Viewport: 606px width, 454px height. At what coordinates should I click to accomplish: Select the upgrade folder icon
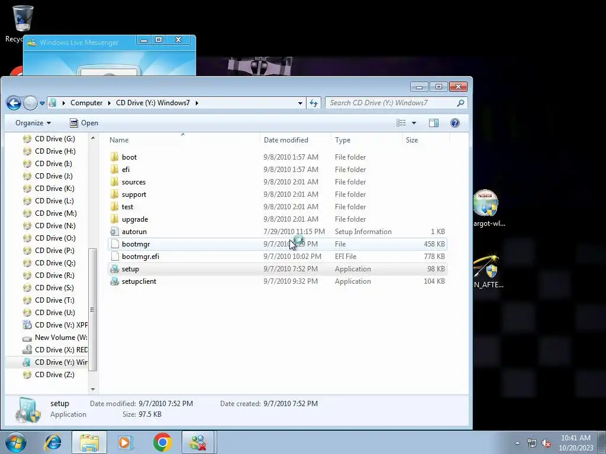tap(114, 219)
